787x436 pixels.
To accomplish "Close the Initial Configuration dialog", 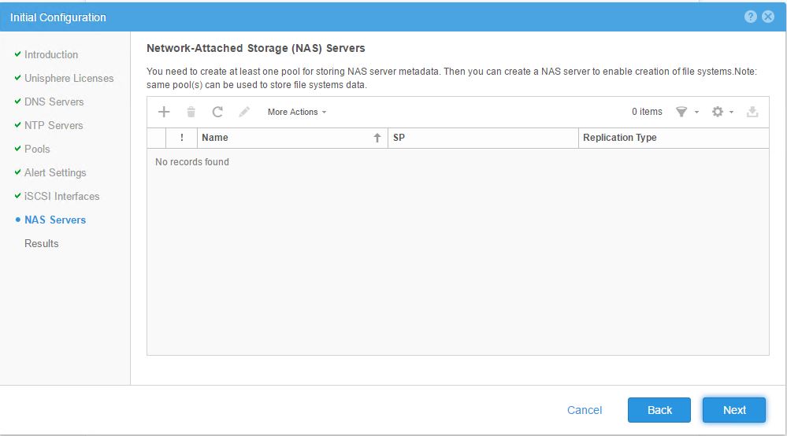I will tap(768, 17).
